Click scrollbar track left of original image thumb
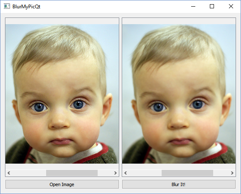The width and height of the screenshot is (241, 194). [x=29, y=173]
